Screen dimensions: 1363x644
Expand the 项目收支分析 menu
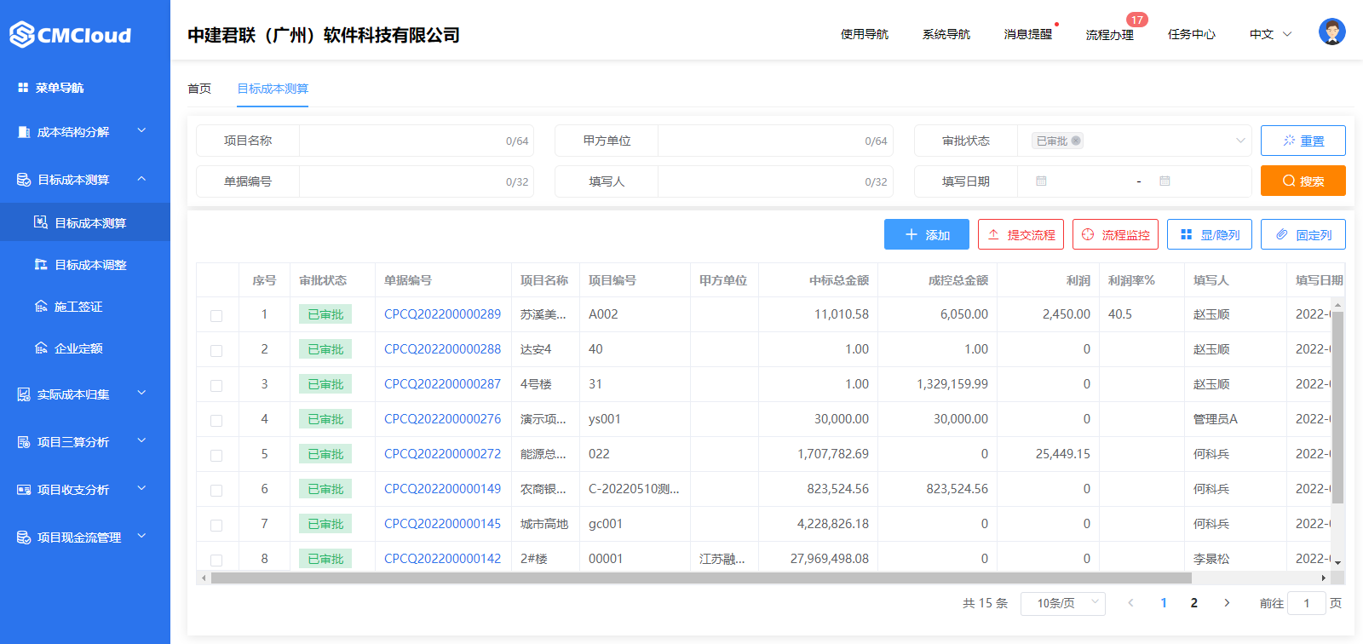click(141, 488)
